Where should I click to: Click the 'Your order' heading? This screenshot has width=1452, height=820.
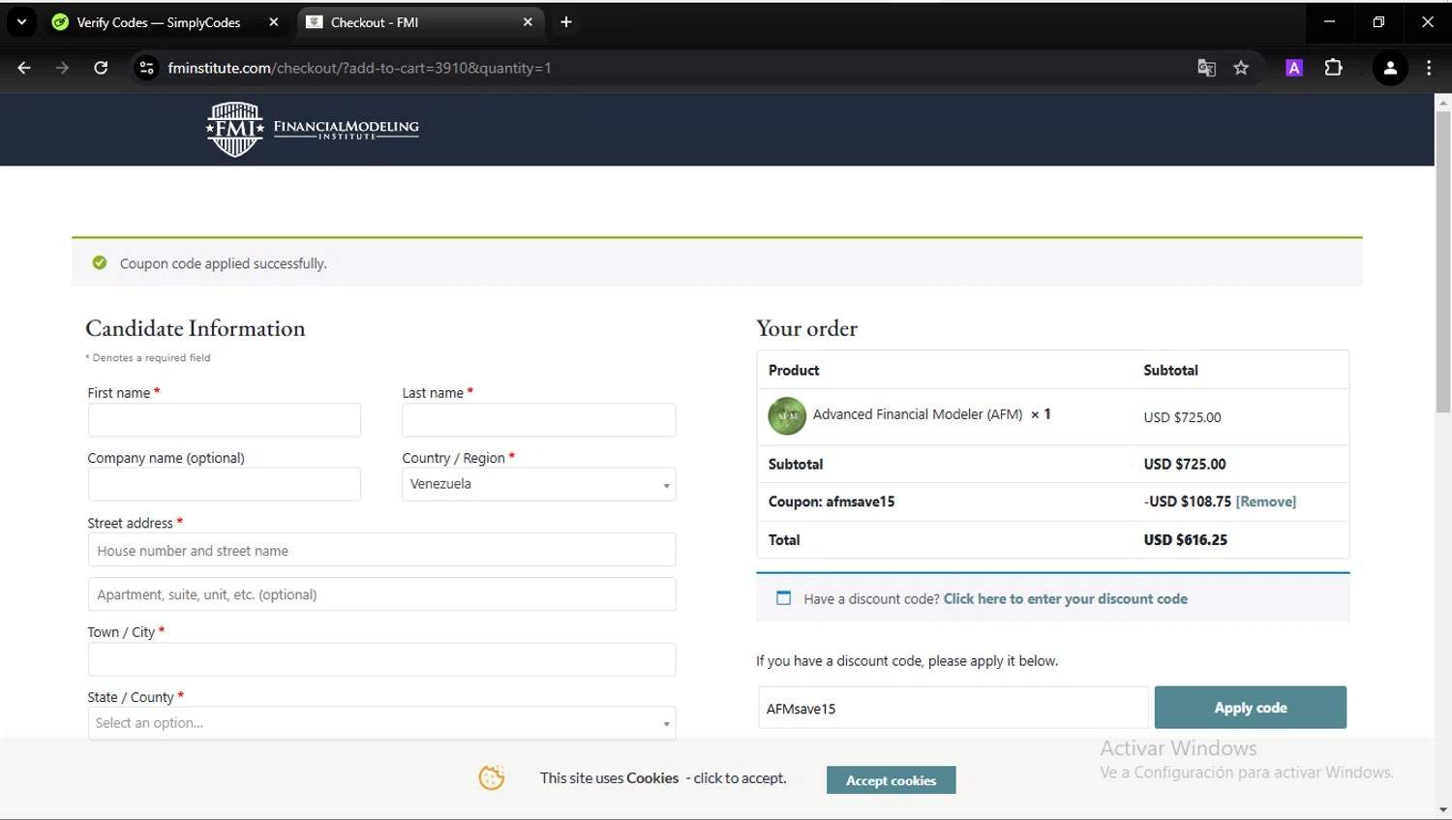point(807,328)
